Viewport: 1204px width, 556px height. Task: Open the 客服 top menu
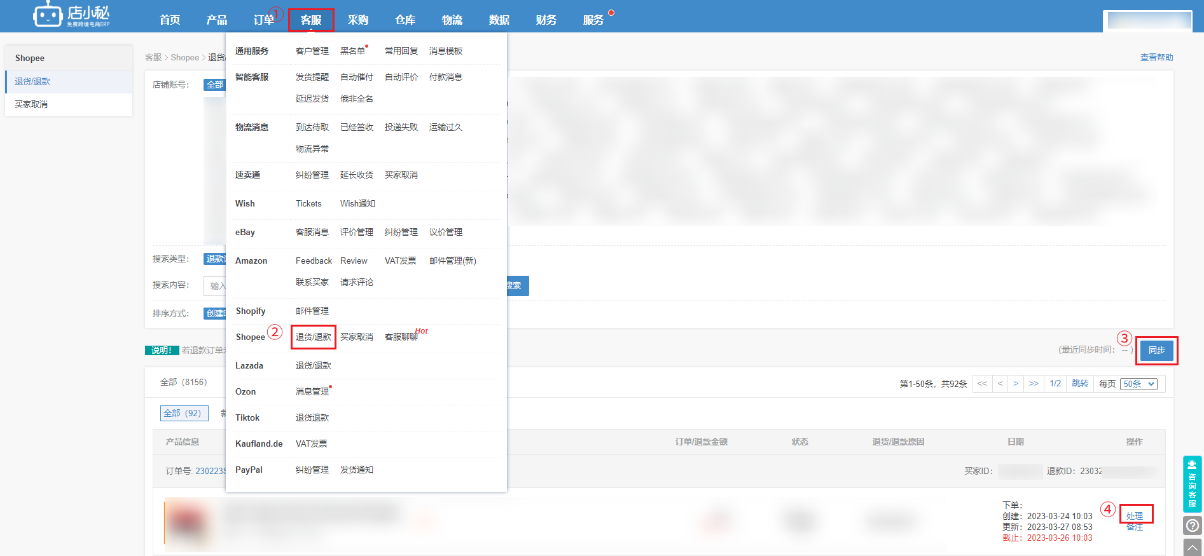click(311, 20)
